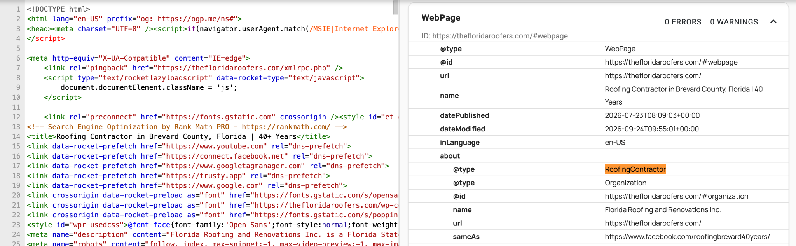Click the inLanguage property label

point(460,143)
